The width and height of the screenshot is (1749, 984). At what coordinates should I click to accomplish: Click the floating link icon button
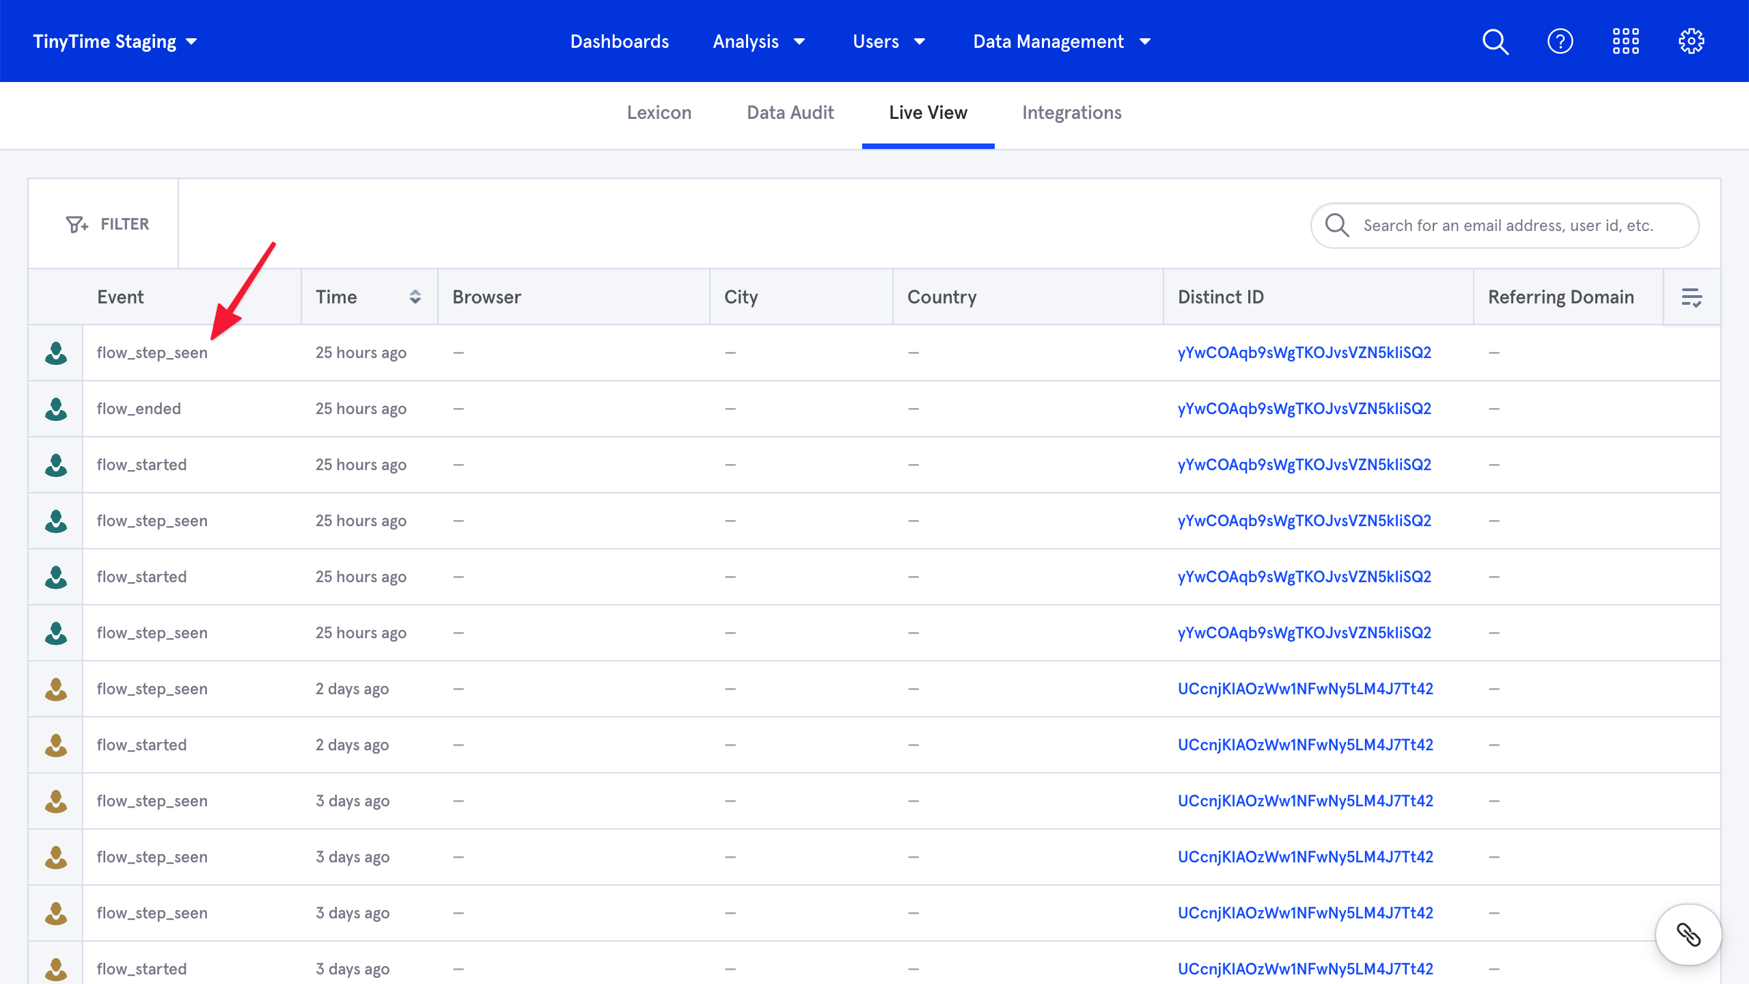pyautogui.click(x=1688, y=935)
